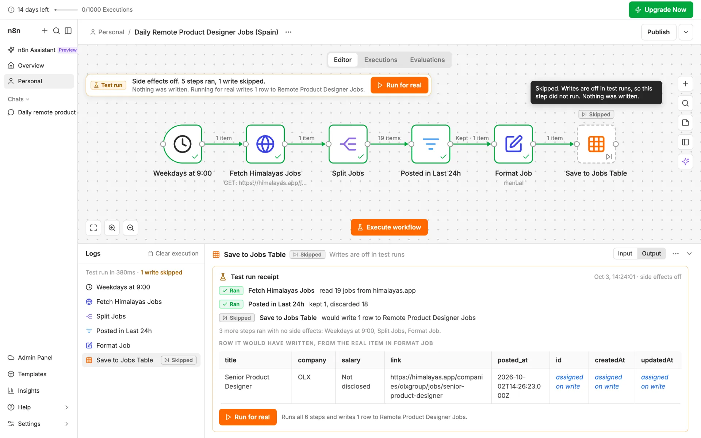Switch to the Executions tab
This screenshot has width=701, height=438.
coord(380,60)
